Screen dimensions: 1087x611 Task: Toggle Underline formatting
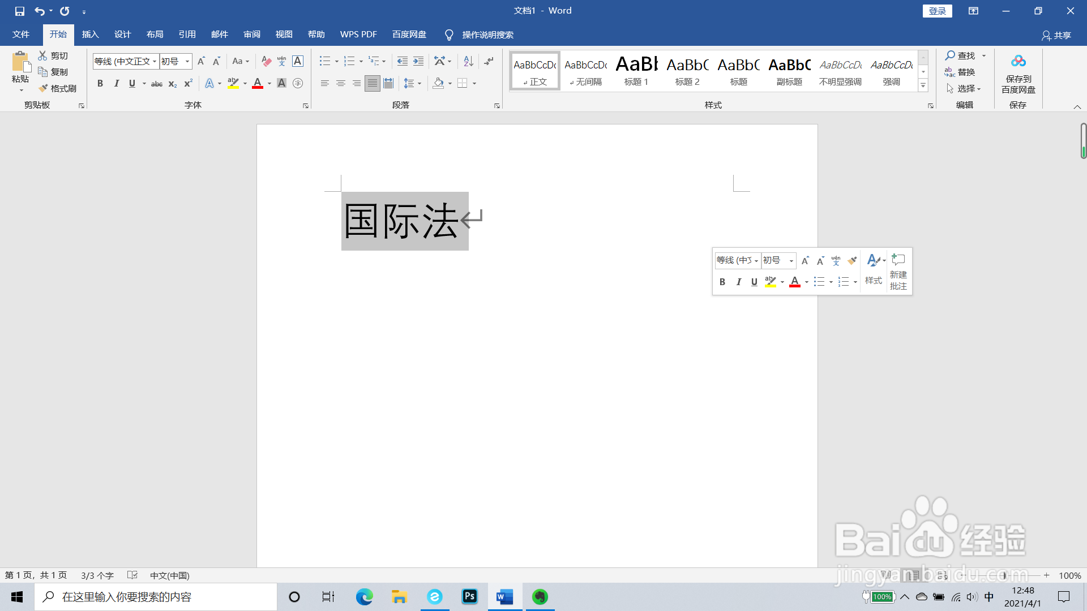click(x=132, y=83)
